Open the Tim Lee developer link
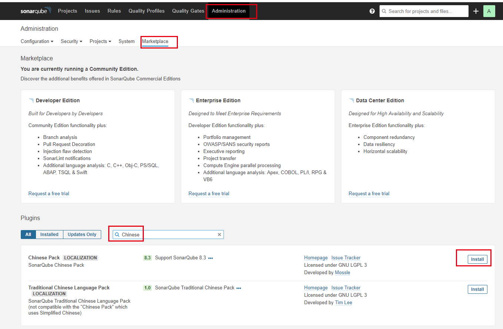Viewport: 503px width, 329px height. click(x=344, y=303)
